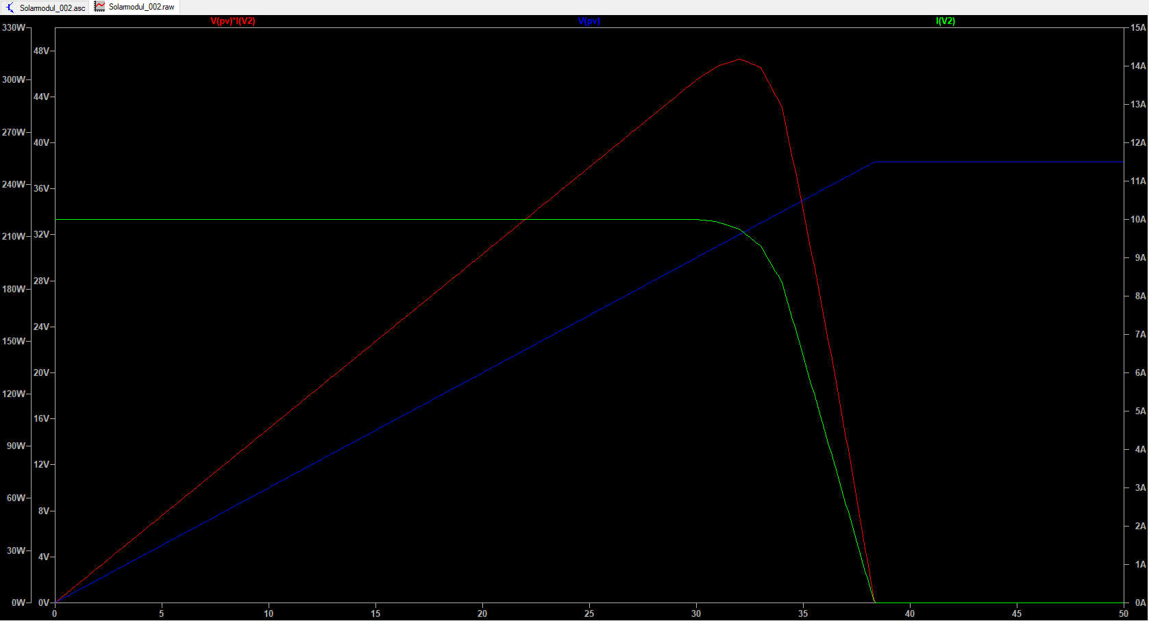Click the 5A label on the current axis
Image resolution: width=1149 pixels, height=621 pixels.
(x=1140, y=411)
